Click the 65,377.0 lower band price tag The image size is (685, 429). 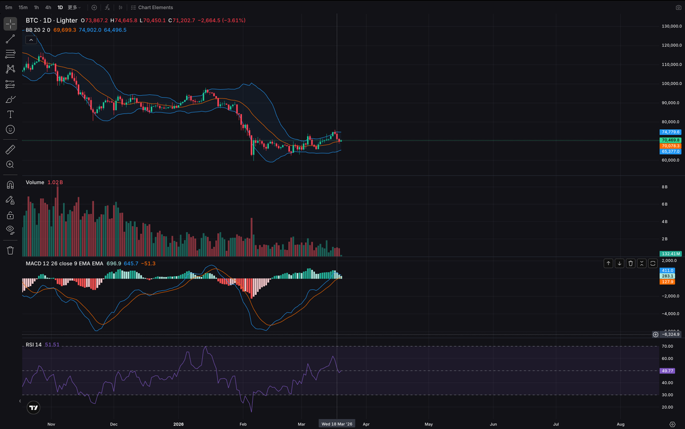coord(671,152)
